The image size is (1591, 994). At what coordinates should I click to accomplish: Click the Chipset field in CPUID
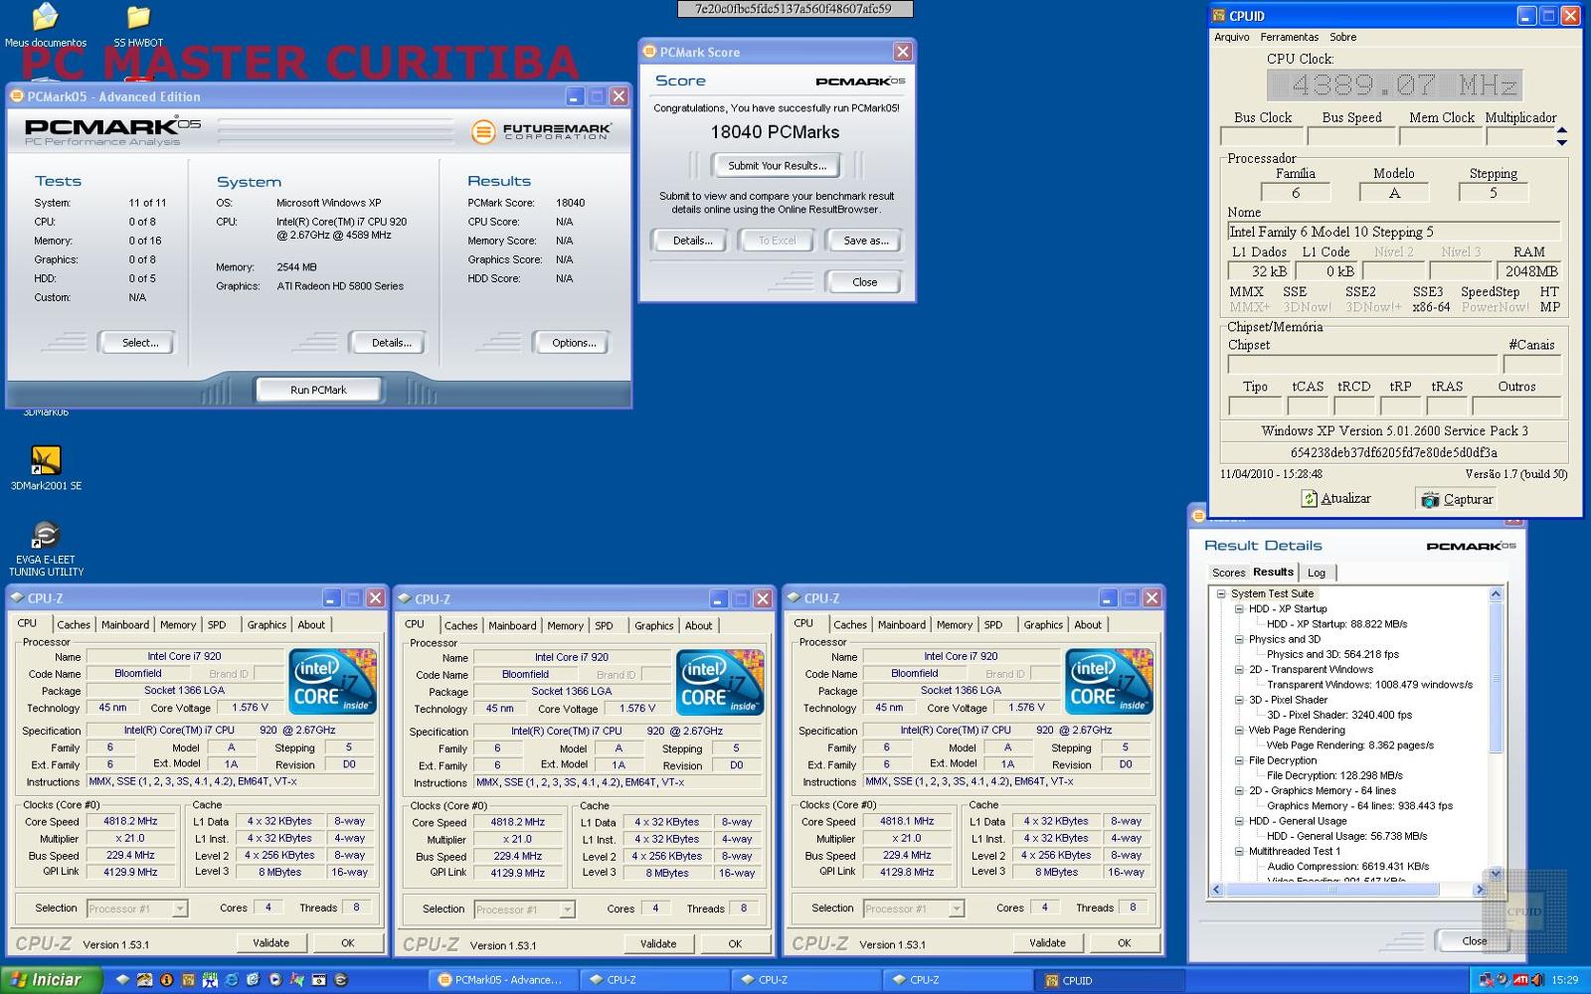tap(1362, 364)
